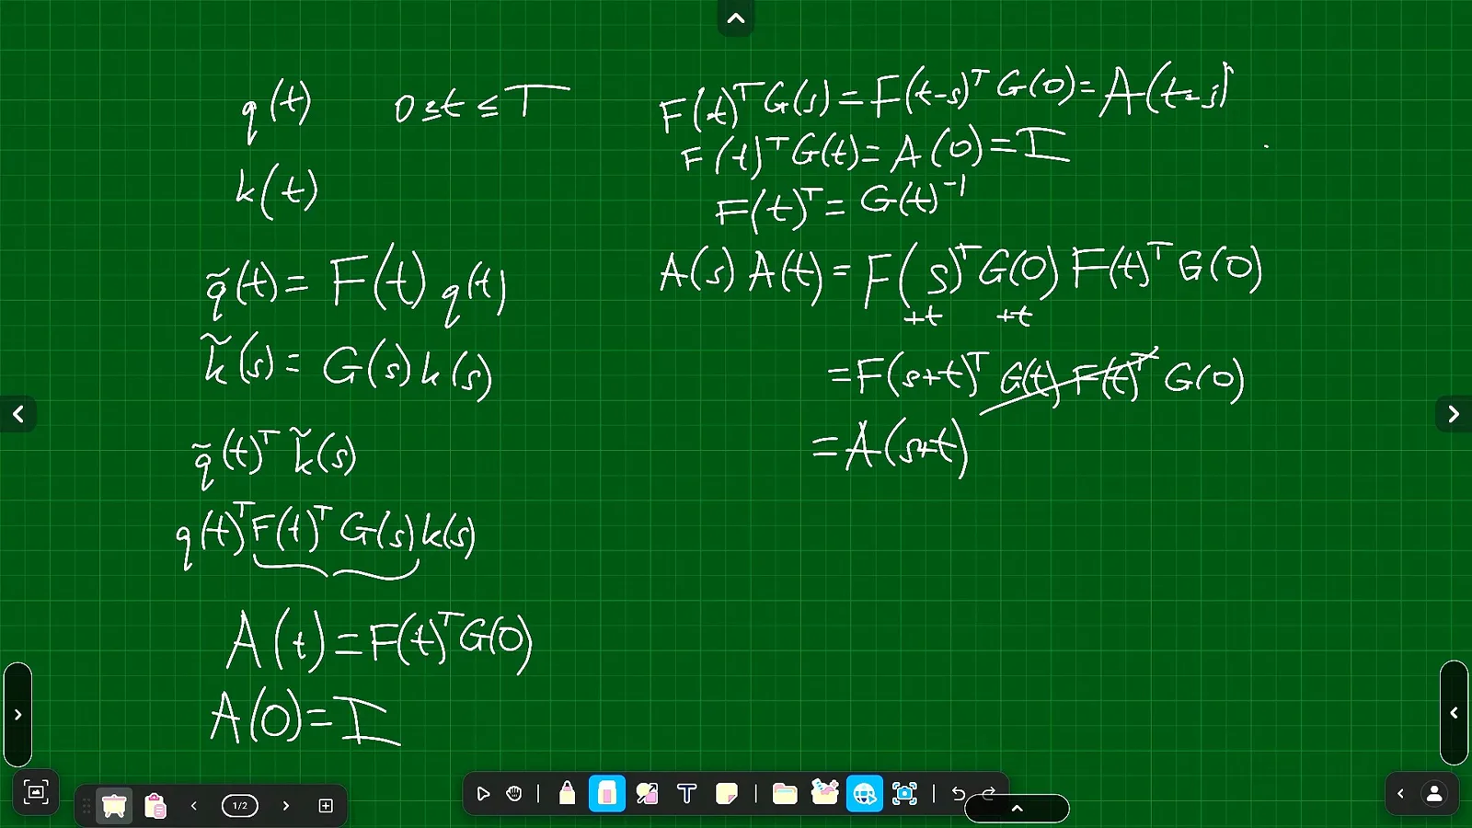Toggle the highlighted globe tool
The image size is (1472, 828).
(865, 793)
